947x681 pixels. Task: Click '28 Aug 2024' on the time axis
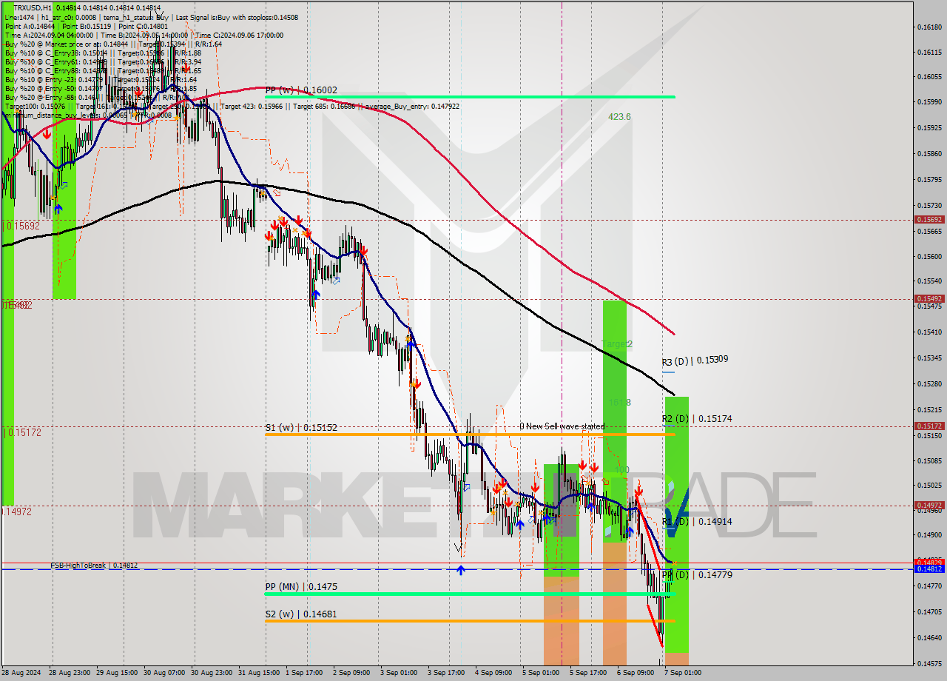pos(21,673)
